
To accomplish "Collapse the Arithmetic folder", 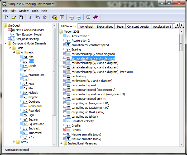I will coord(14,52).
